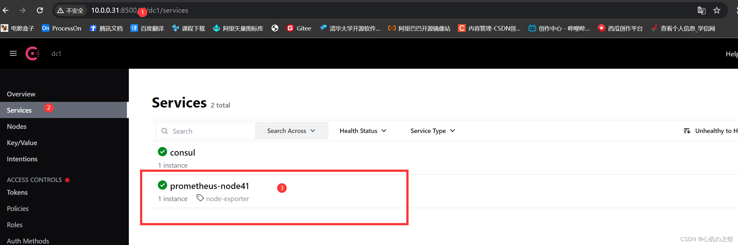This screenshot has width=738, height=245.
Task: Open the 清华大学开源软件 bookmark
Action: click(350, 28)
